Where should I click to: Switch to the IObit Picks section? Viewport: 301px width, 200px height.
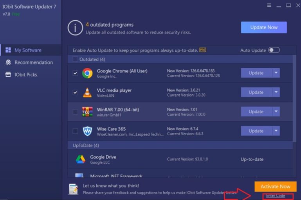pyautogui.click(x=25, y=74)
